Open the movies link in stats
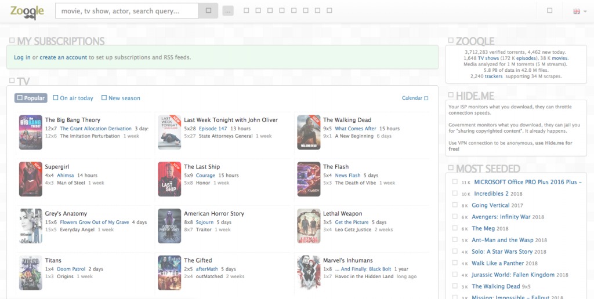Screen dimensions: 594x299 (560, 59)
